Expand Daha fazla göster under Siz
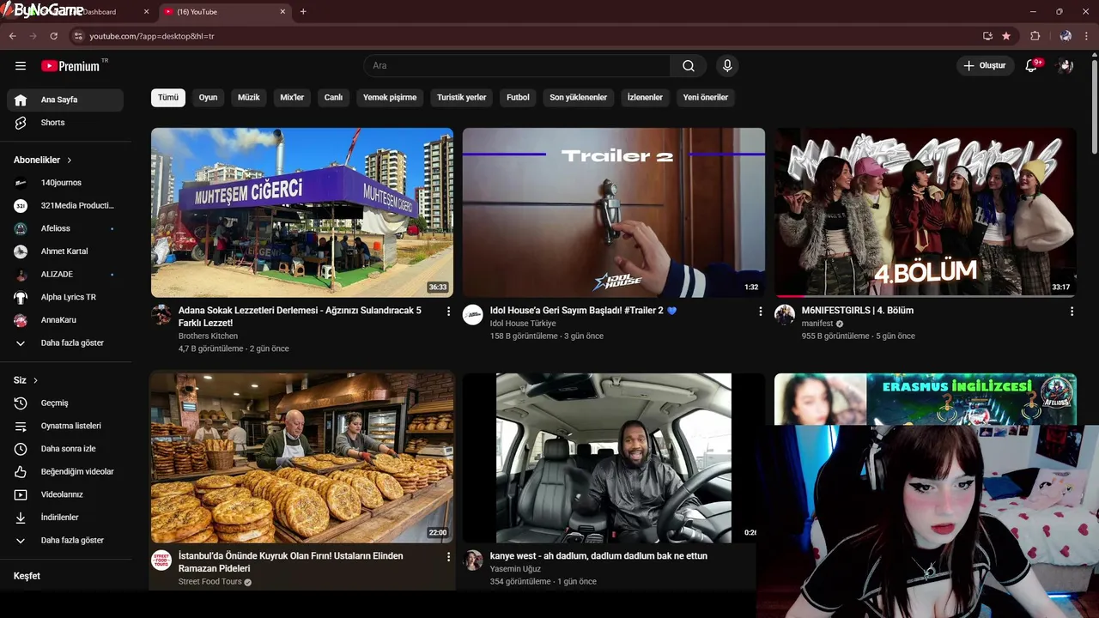This screenshot has height=618, width=1099. click(x=65, y=541)
